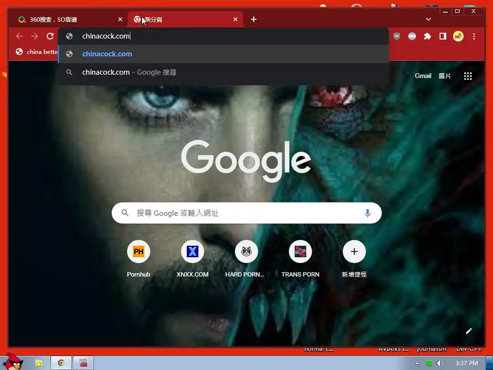Click the show desktop strip
Viewport: 493px width, 370px height.
coord(490,363)
